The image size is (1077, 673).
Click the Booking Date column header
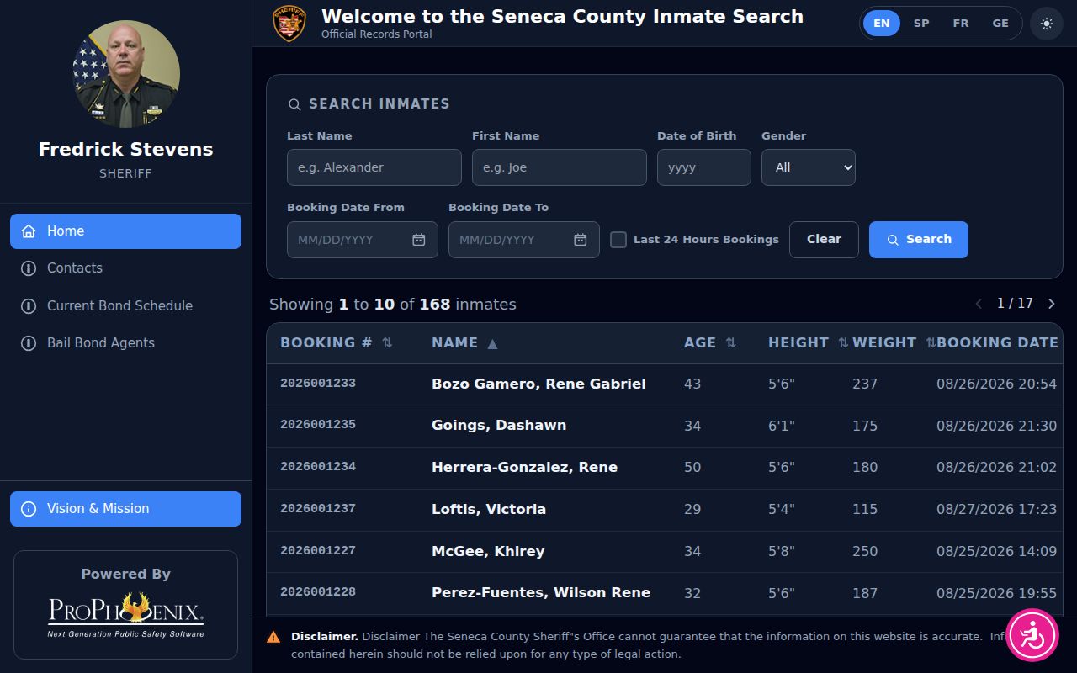tap(997, 343)
